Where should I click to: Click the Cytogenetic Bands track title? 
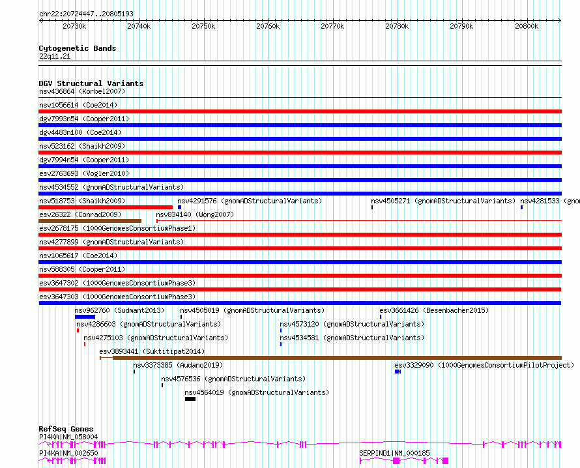78,48
